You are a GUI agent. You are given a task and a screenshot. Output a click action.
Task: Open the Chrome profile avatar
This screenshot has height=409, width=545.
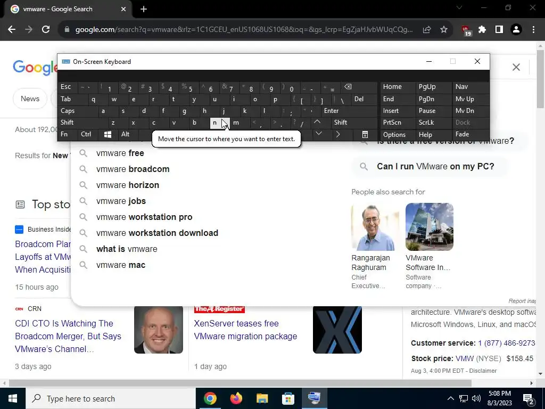(x=516, y=30)
